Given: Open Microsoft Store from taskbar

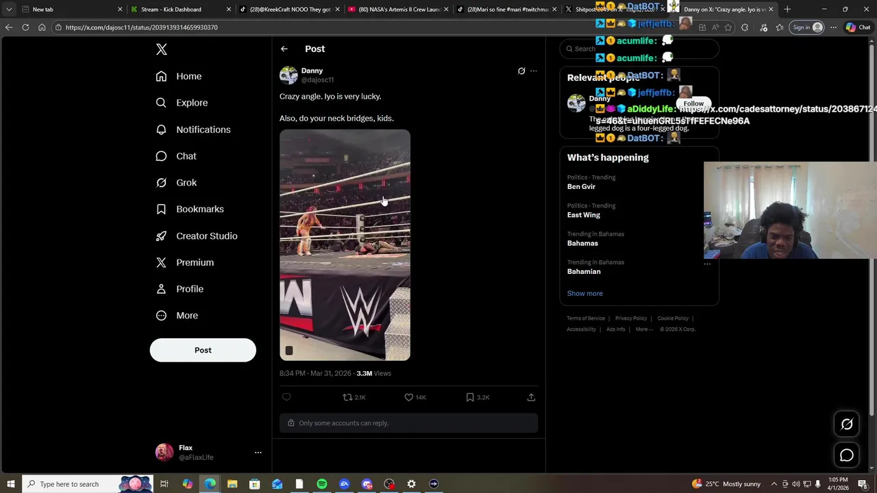Looking at the screenshot, I should [254, 484].
